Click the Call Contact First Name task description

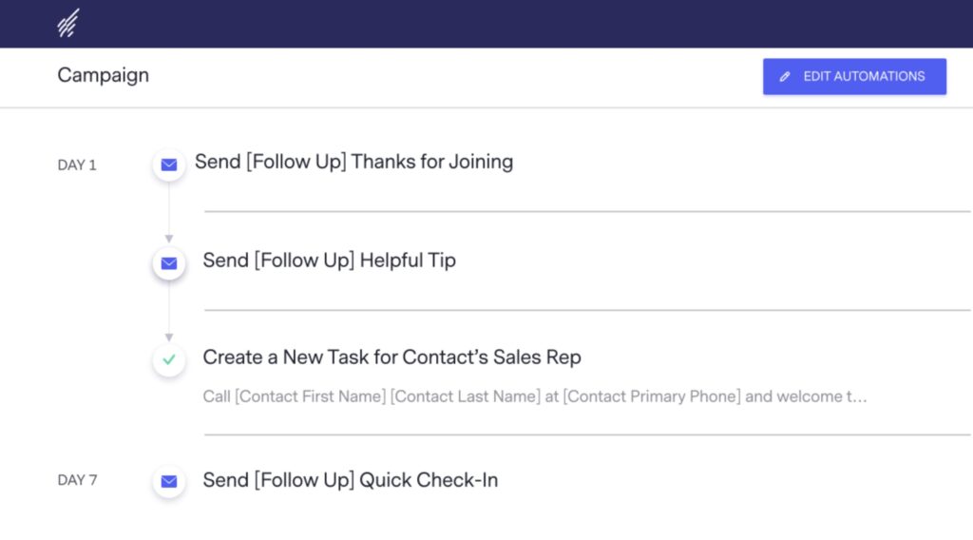[x=523, y=396]
